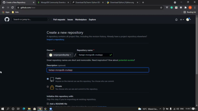Open the Extensions puzzle-piece menu

[186, 7]
